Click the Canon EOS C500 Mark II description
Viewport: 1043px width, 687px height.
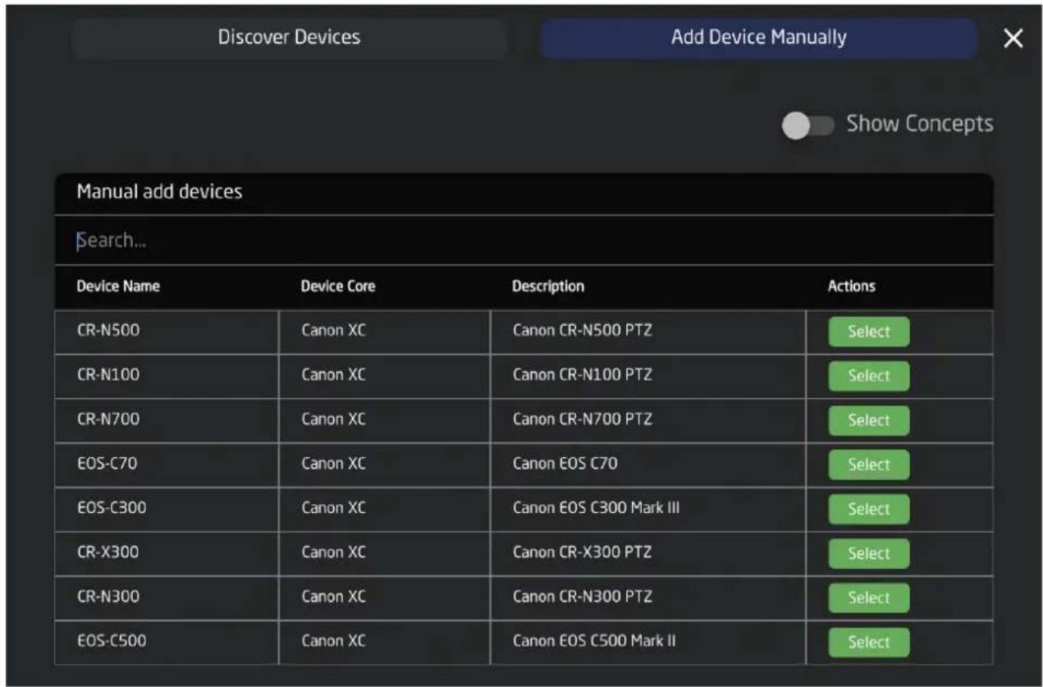(x=594, y=642)
